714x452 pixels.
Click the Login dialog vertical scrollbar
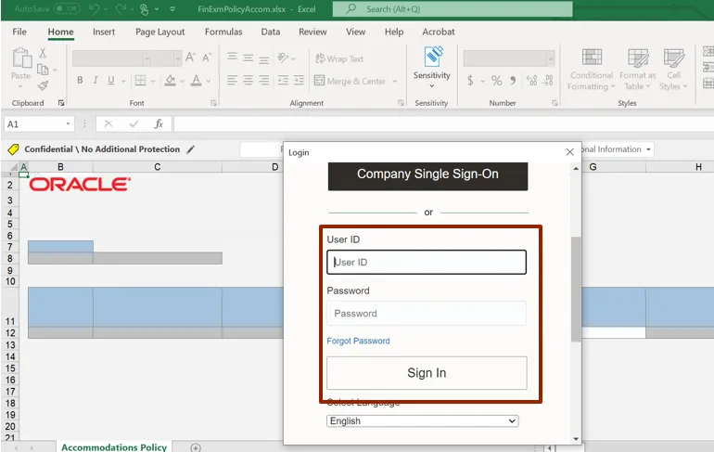click(576, 288)
